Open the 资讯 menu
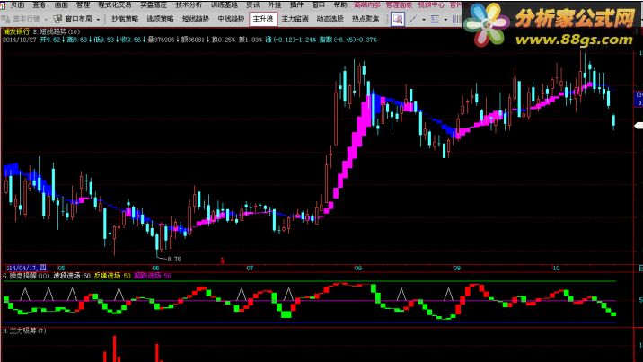The width and height of the screenshot is (643, 362). [252, 4]
